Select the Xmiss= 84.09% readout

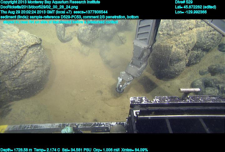pyautogui.click(x=134, y=150)
